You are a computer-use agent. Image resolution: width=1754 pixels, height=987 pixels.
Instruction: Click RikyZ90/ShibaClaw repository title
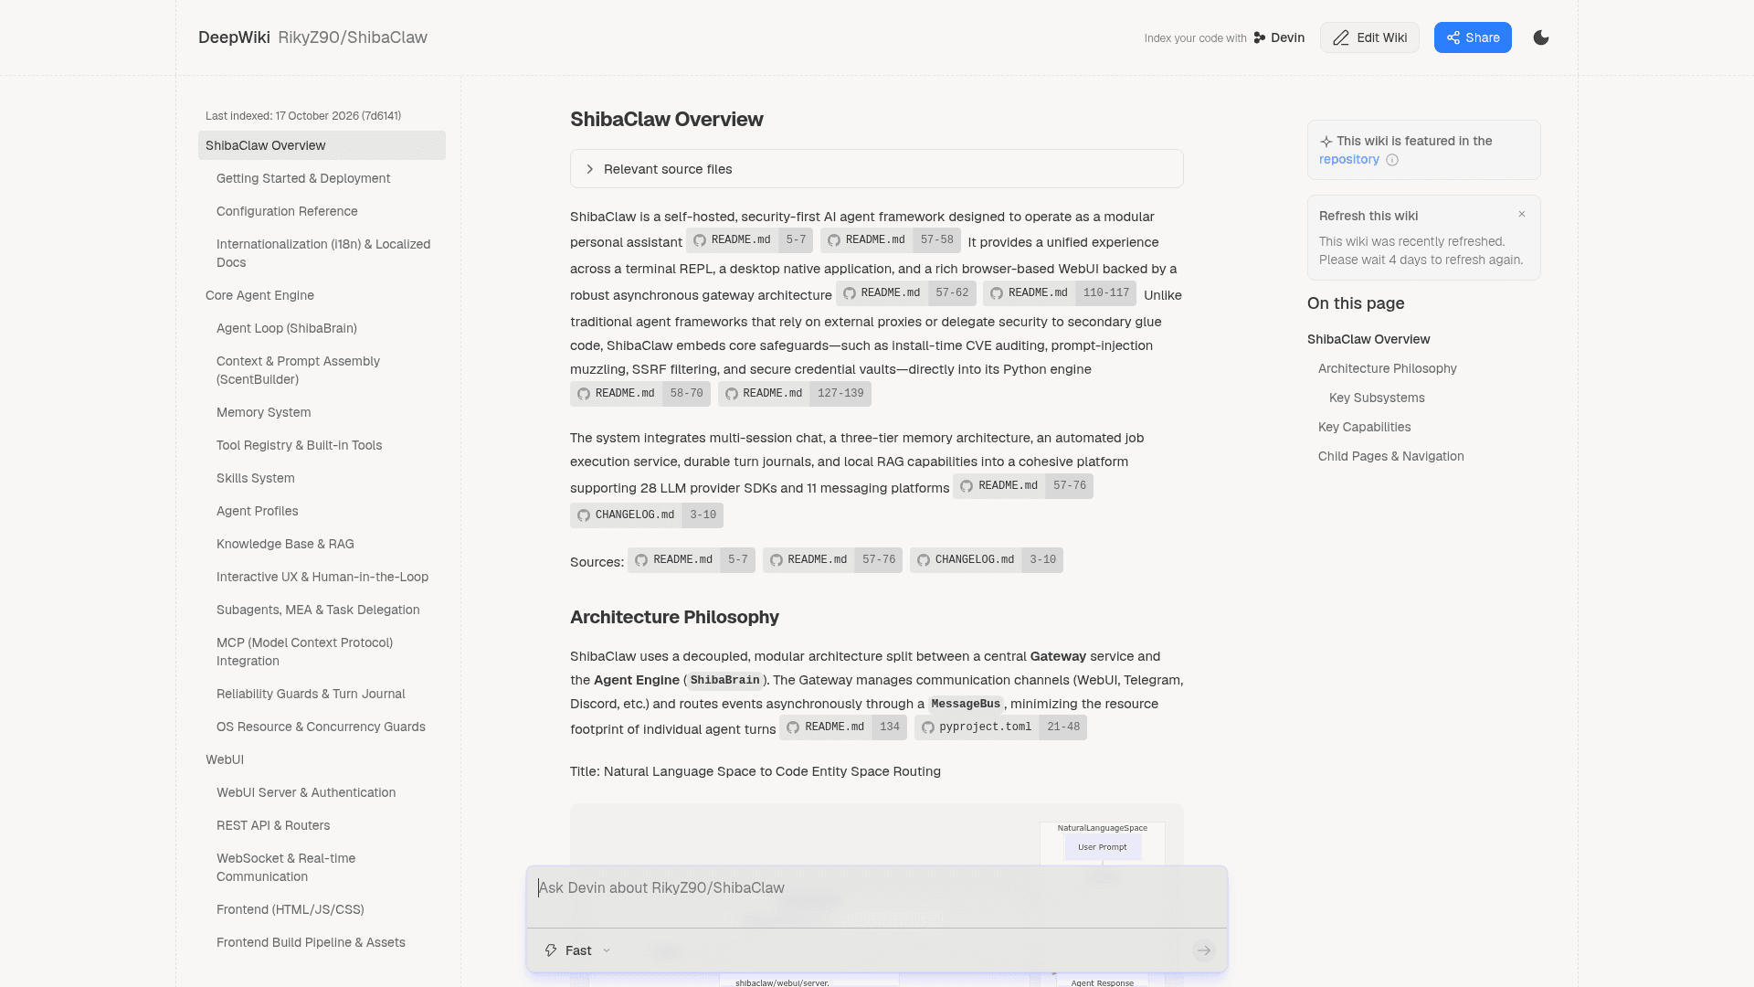coord(353,37)
